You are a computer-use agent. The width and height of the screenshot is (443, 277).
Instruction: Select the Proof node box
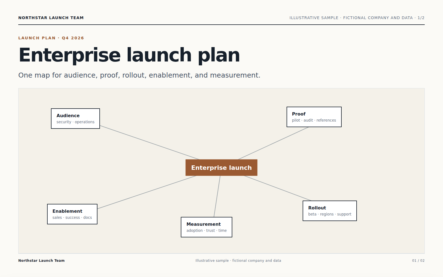click(314, 117)
